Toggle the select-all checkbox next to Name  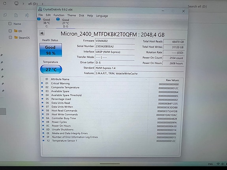[x=10, y=24]
